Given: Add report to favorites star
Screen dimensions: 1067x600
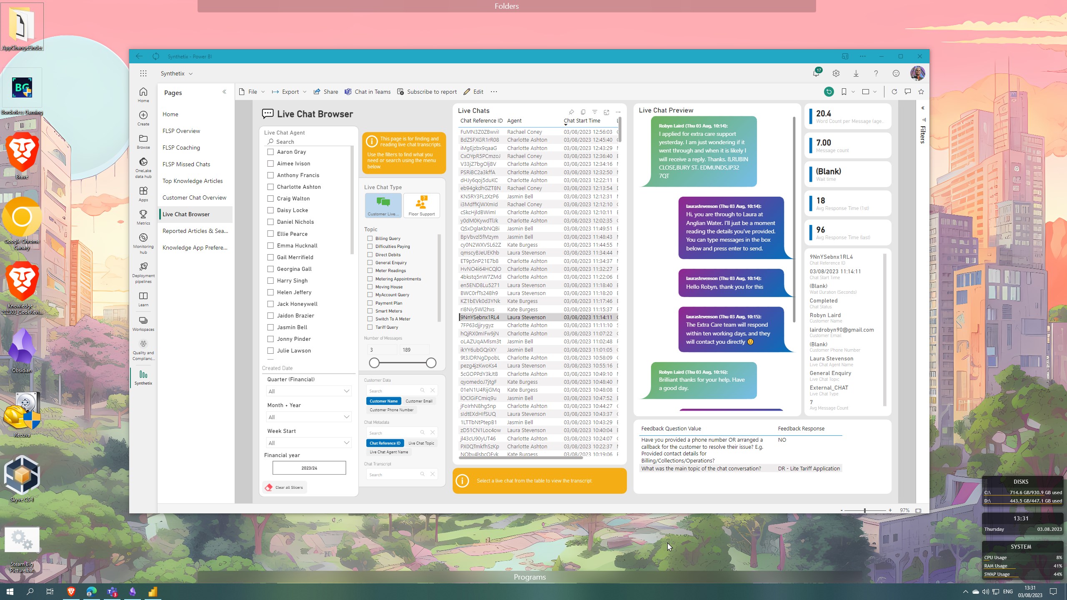Looking at the screenshot, I should pyautogui.click(x=921, y=92).
